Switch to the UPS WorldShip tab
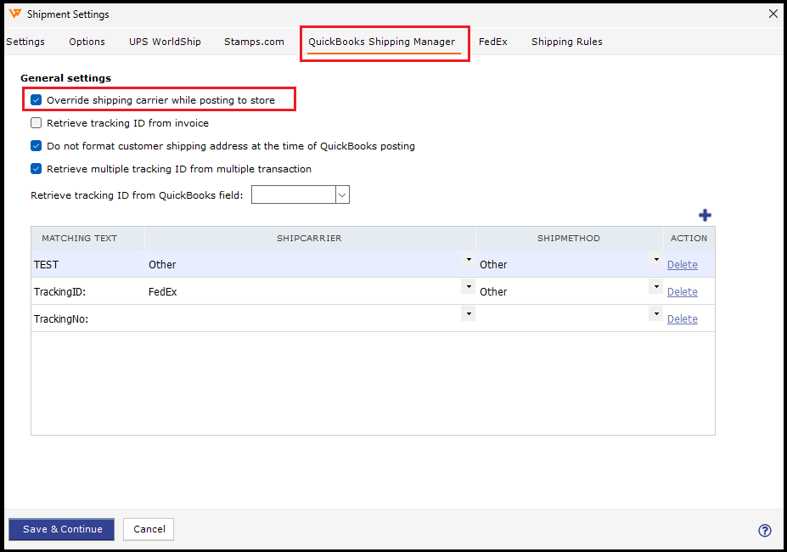Screen dimensions: 787x552 coord(165,42)
